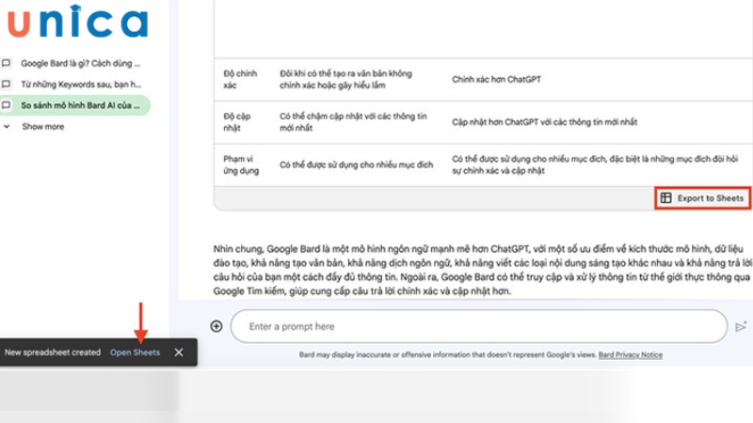Click the Show more chevron arrow
This screenshot has height=423, width=753.
[x=7, y=127]
